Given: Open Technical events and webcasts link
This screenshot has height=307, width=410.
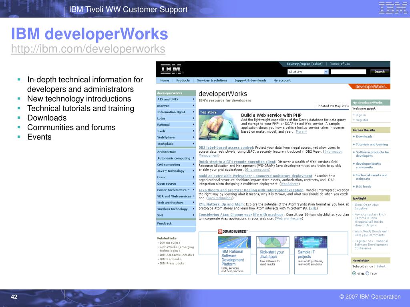Looking at the screenshot, I should click(371, 177).
